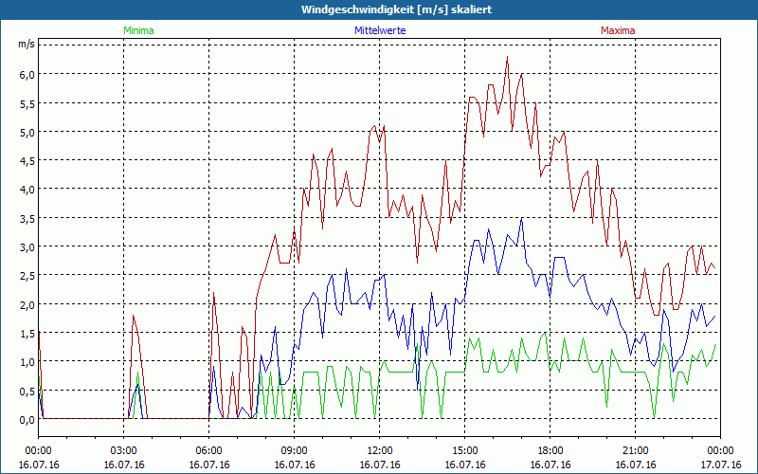The image size is (758, 474).
Task: Click the 03:00 time axis label
Action: (124, 451)
